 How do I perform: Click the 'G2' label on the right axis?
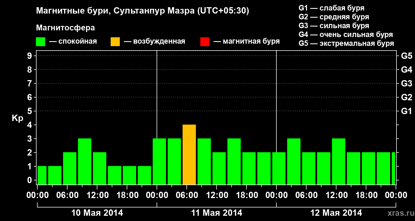[406, 97]
